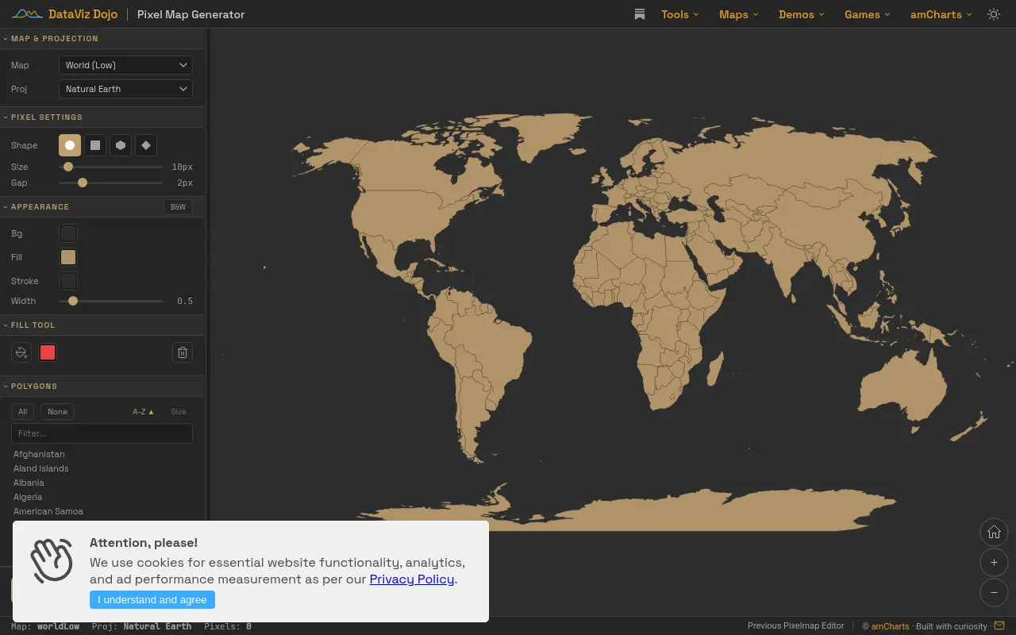Toggle light theme sun icon

(993, 14)
